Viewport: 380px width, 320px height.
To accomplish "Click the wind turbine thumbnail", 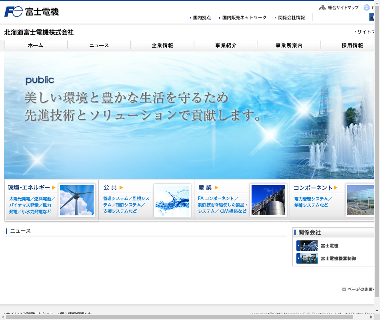I will coord(77,200).
